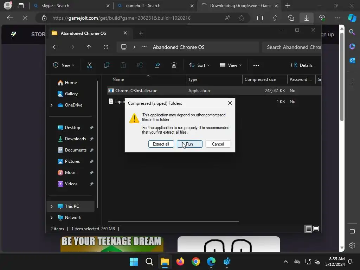Open a new Edge browser tab
The height and width of the screenshot is (270, 360).
click(x=288, y=6)
